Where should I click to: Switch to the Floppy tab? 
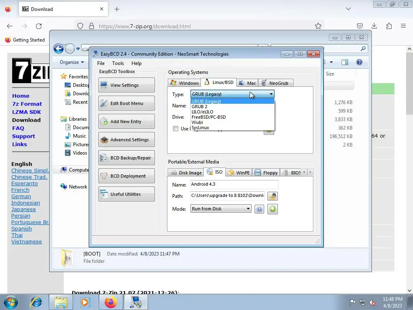coord(266,173)
